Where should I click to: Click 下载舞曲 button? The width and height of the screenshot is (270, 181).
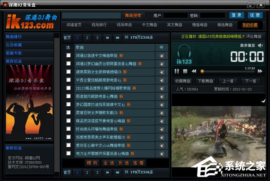205,81
